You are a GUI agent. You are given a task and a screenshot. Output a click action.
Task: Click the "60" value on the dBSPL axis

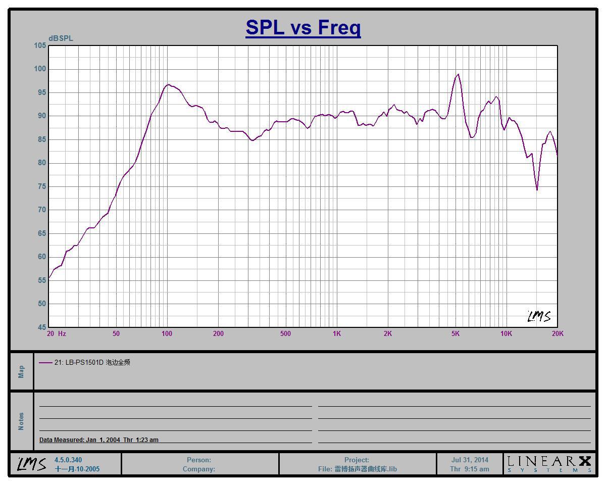pyautogui.click(x=42, y=257)
